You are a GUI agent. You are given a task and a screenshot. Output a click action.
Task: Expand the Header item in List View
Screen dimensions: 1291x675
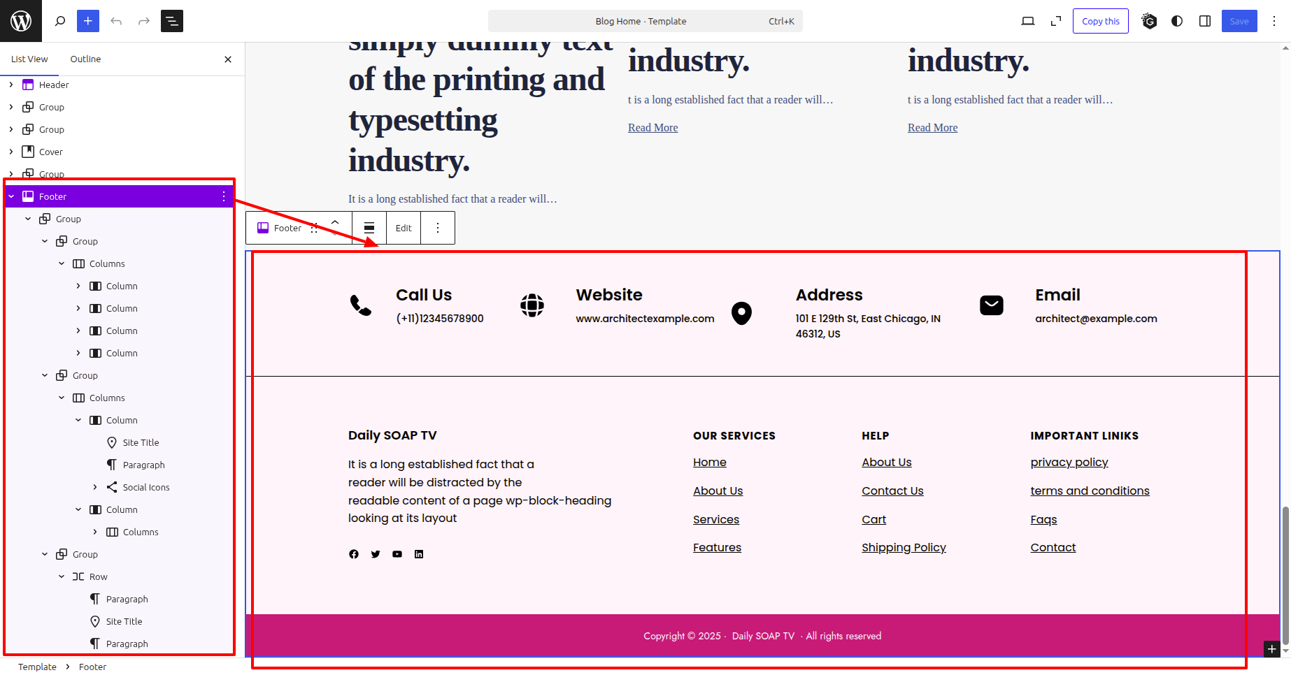(x=11, y=85)
